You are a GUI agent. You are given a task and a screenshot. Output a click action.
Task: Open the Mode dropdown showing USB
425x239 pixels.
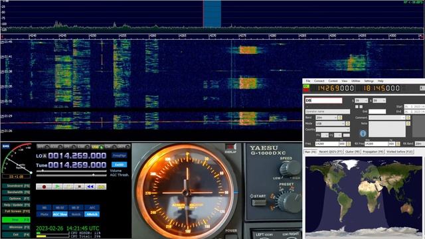330,123
